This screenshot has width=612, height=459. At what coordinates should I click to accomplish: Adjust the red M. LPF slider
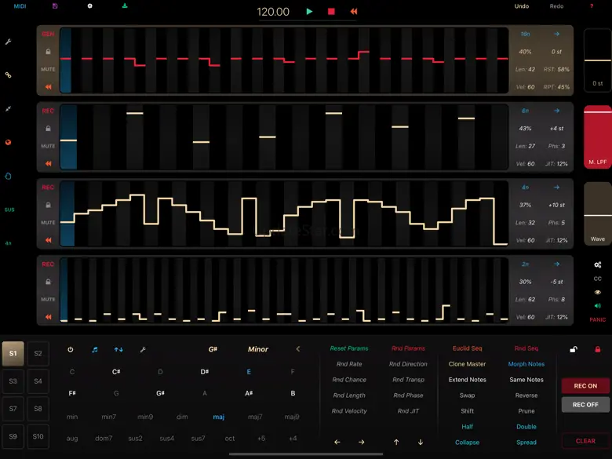point(598,137)
